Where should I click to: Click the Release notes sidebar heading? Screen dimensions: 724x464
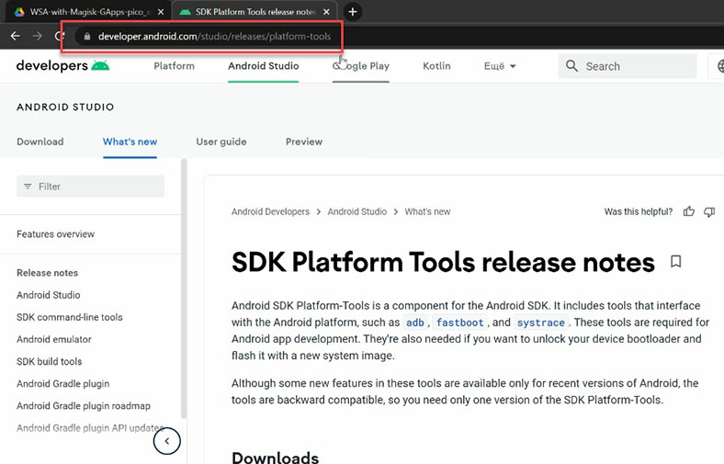[x=47, y=273]
